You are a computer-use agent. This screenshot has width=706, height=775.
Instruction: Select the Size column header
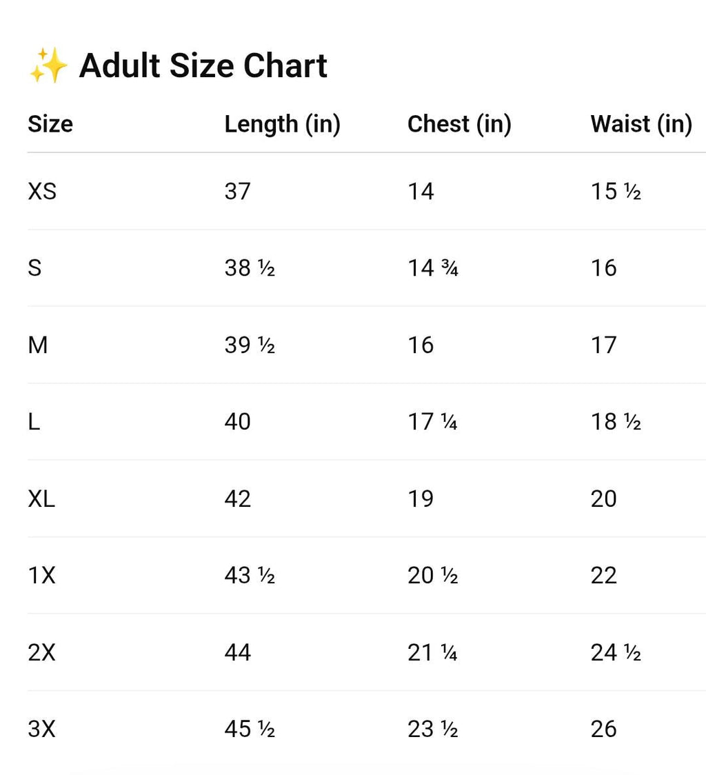[x=50, y=123]
